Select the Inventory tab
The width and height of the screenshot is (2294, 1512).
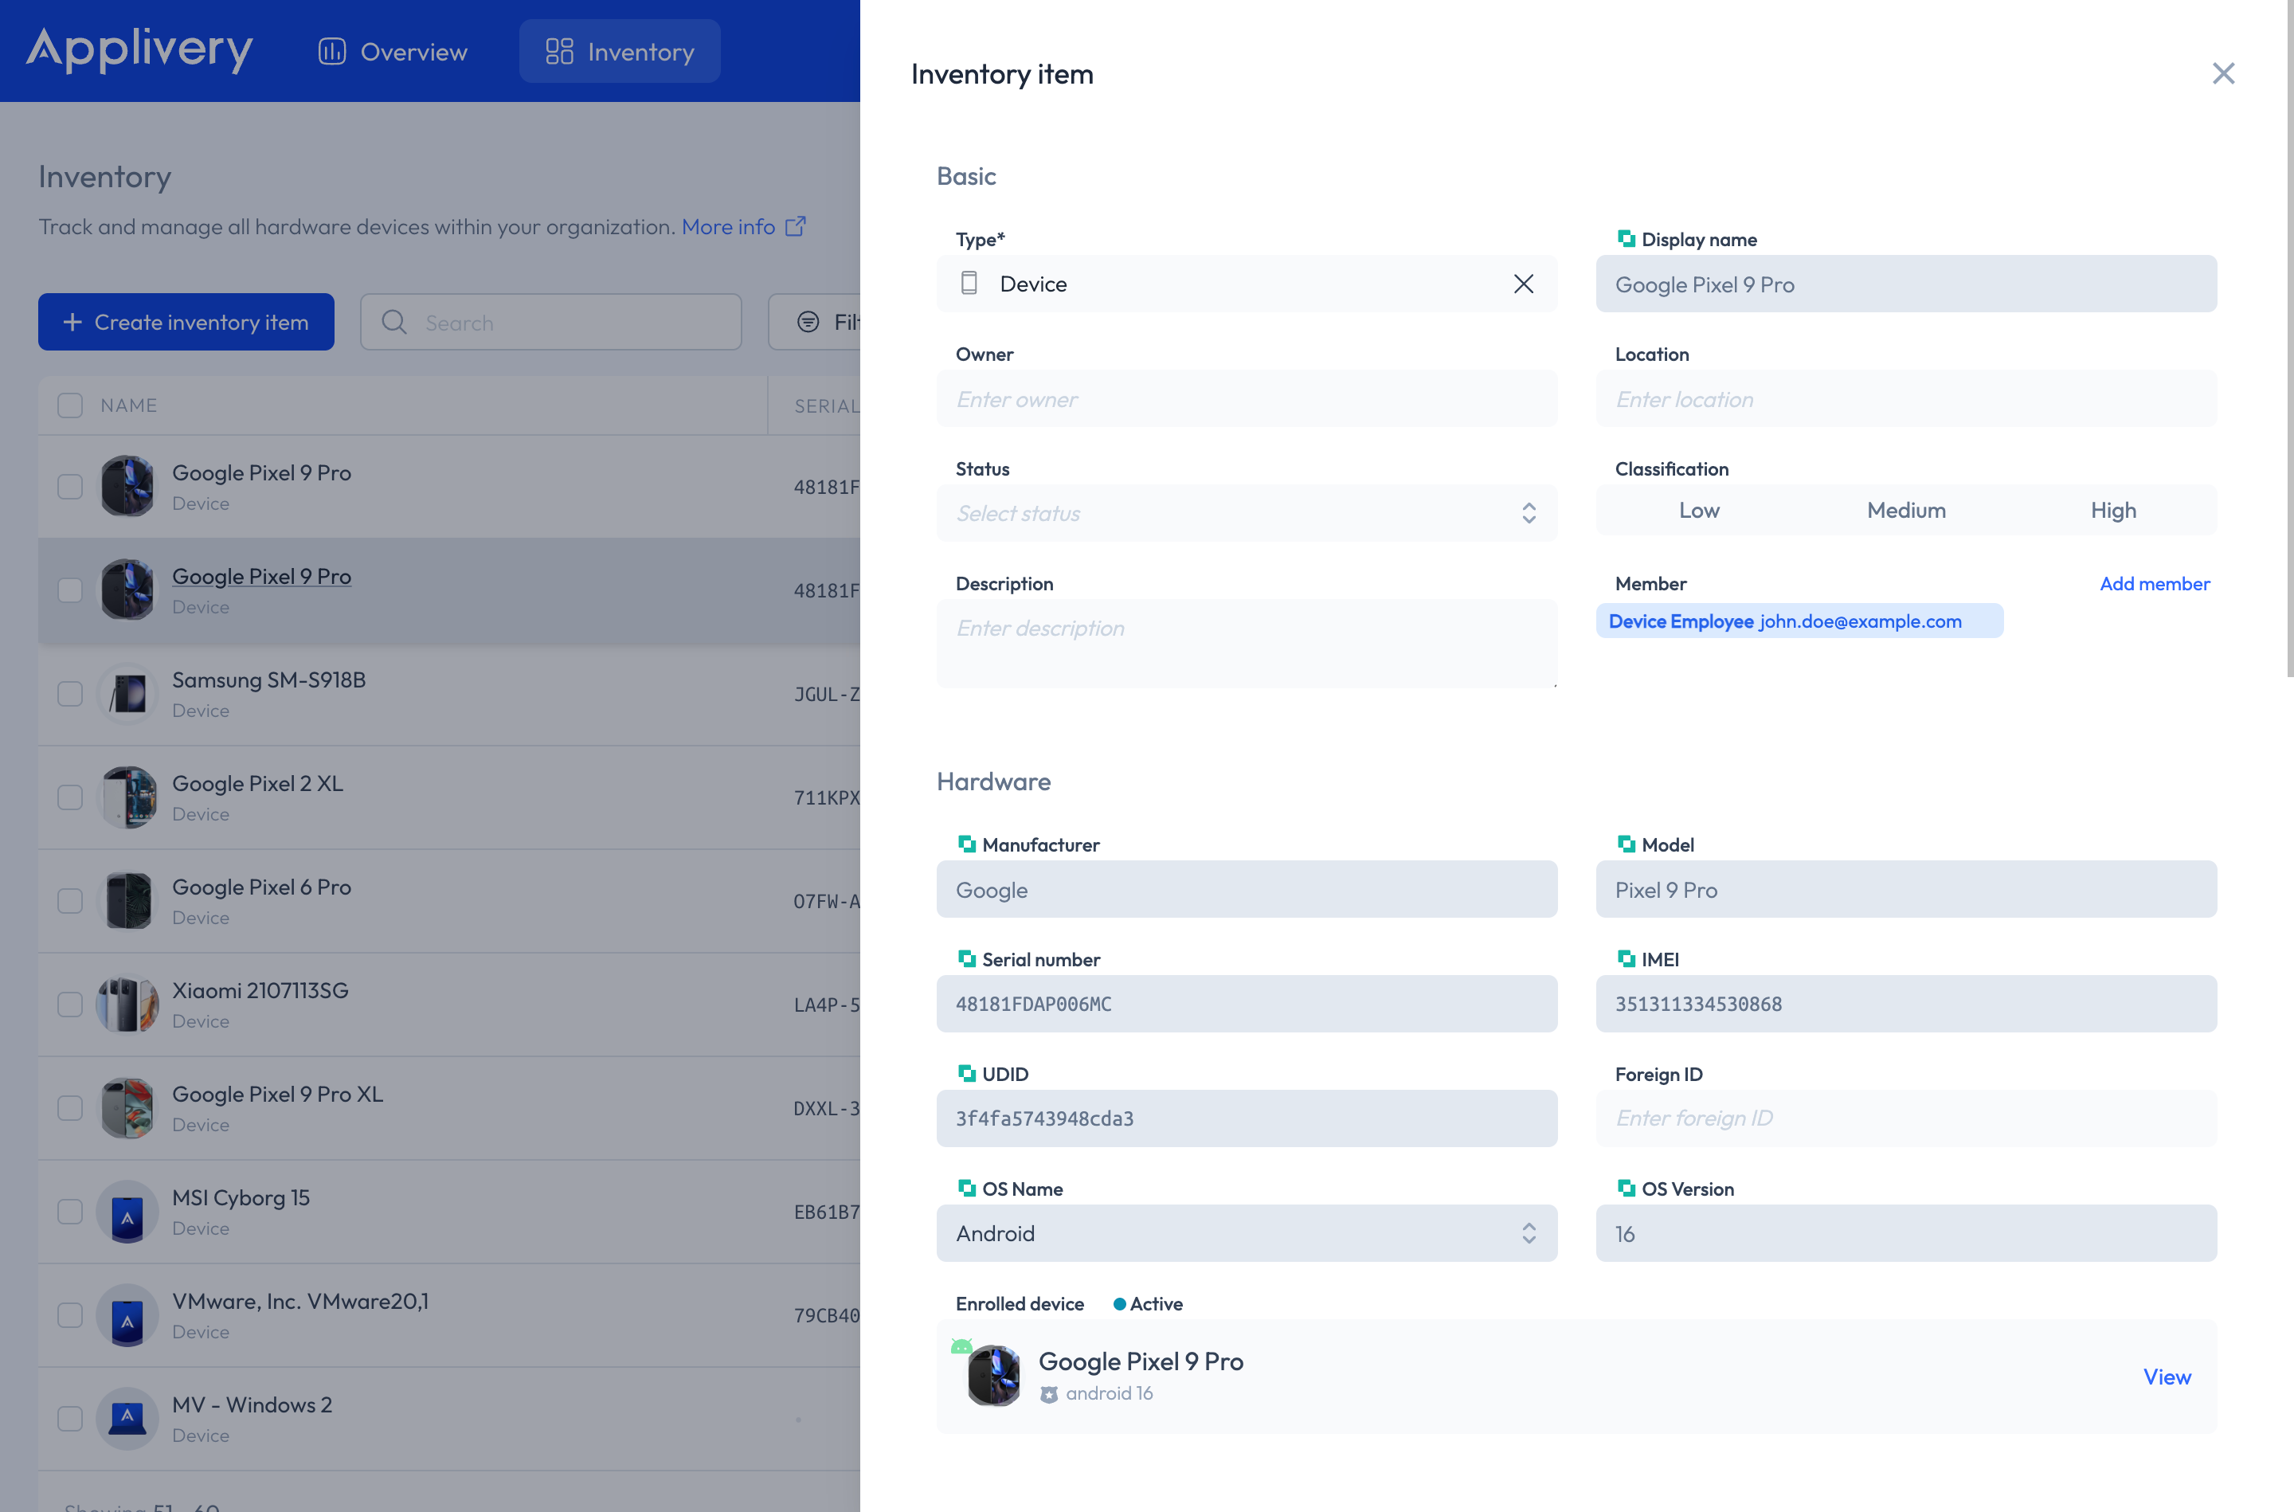619,50
